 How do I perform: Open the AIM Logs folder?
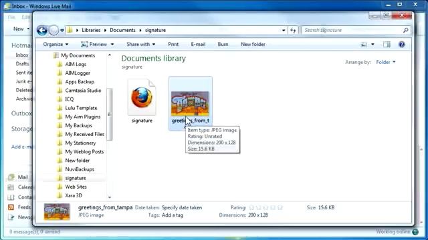[76, 64]
